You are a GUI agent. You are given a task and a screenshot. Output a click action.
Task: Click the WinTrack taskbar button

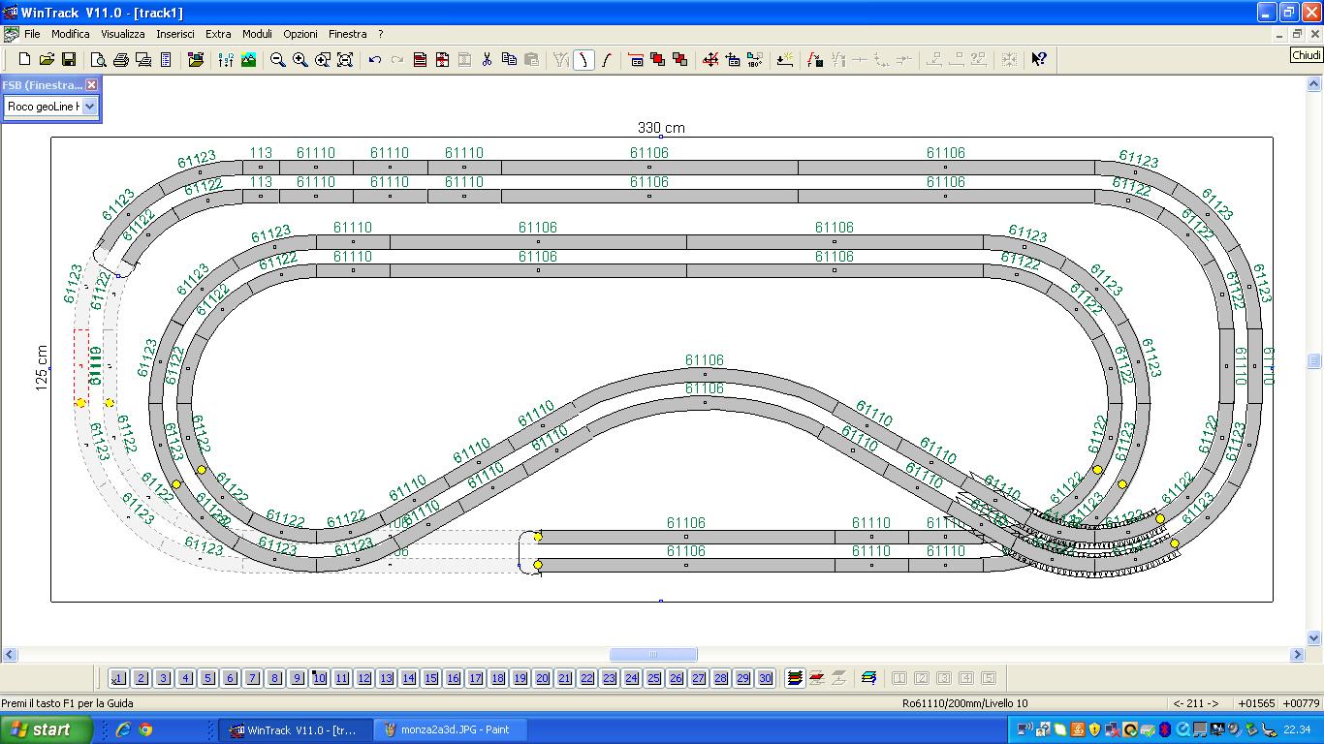coord(295,729)
